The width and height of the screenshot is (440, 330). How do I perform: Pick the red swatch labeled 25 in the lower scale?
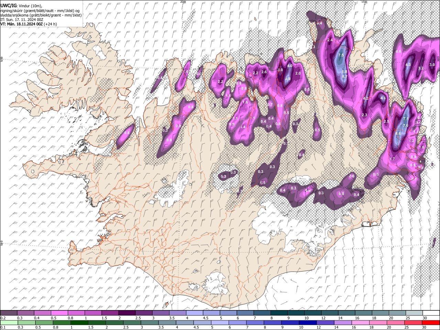point(412,322)
